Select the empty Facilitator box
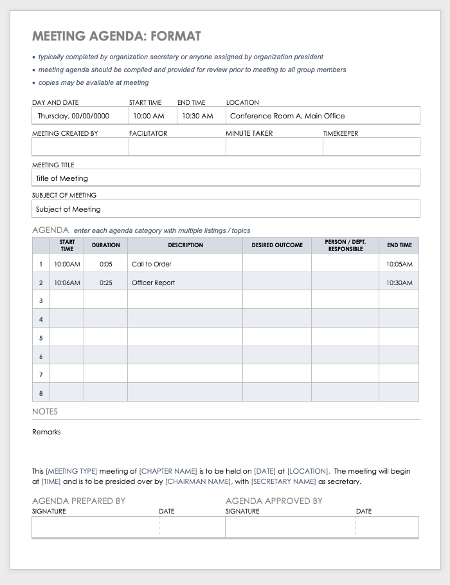The height and width of the screenshot is (585, 450). tap(177, 147)
